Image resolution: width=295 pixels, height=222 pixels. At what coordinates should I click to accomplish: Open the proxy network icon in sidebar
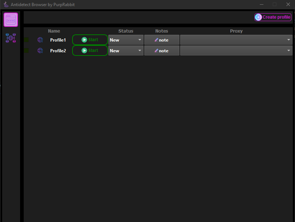[10, 38]
